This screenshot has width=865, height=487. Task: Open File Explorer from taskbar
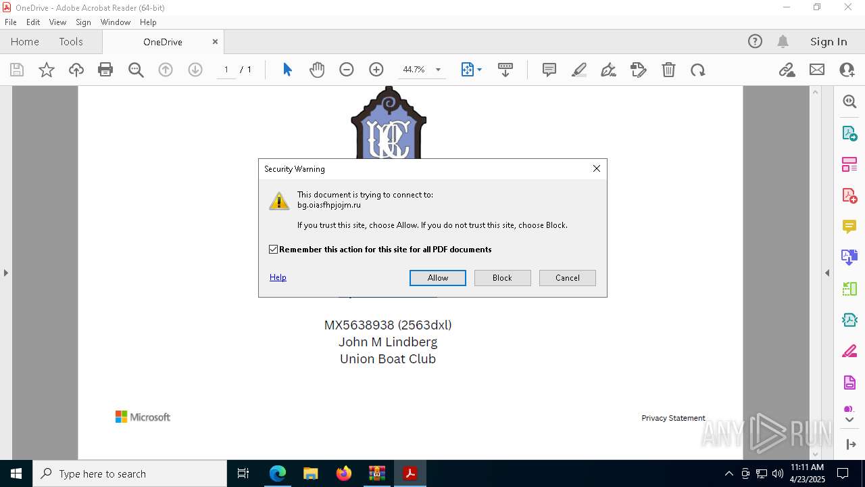coord(311,473)
